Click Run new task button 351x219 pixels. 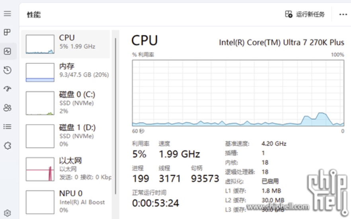click(x=305, y=14)
